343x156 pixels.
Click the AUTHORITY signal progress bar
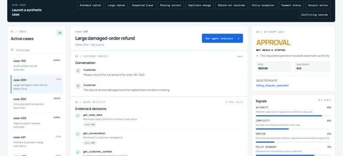(x=293, y=116)
